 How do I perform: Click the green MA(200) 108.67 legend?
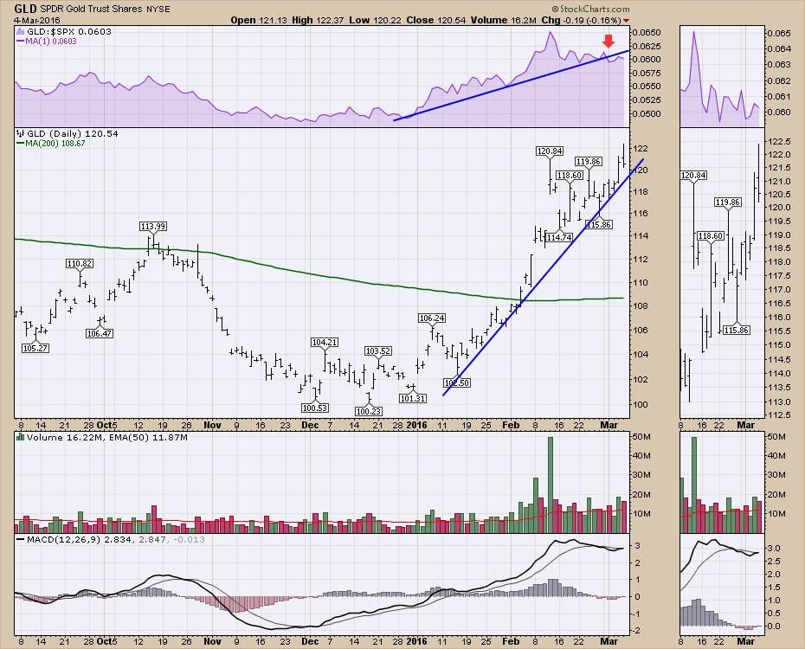pos(51,143)
